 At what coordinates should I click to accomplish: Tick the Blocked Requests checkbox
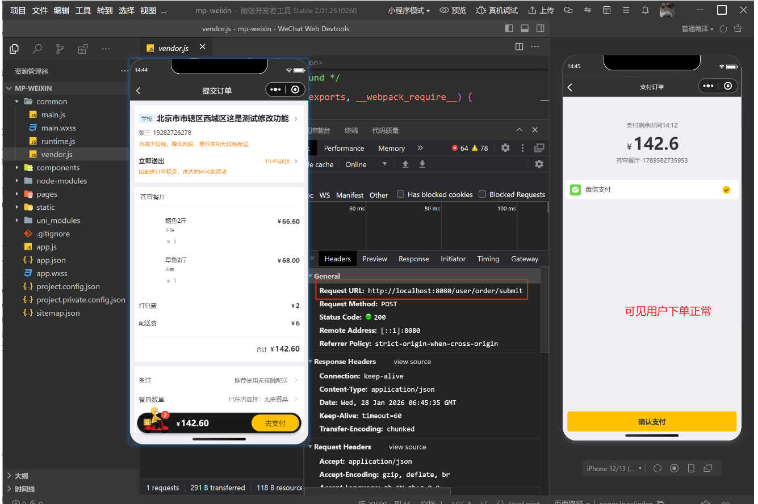(482, 194)
